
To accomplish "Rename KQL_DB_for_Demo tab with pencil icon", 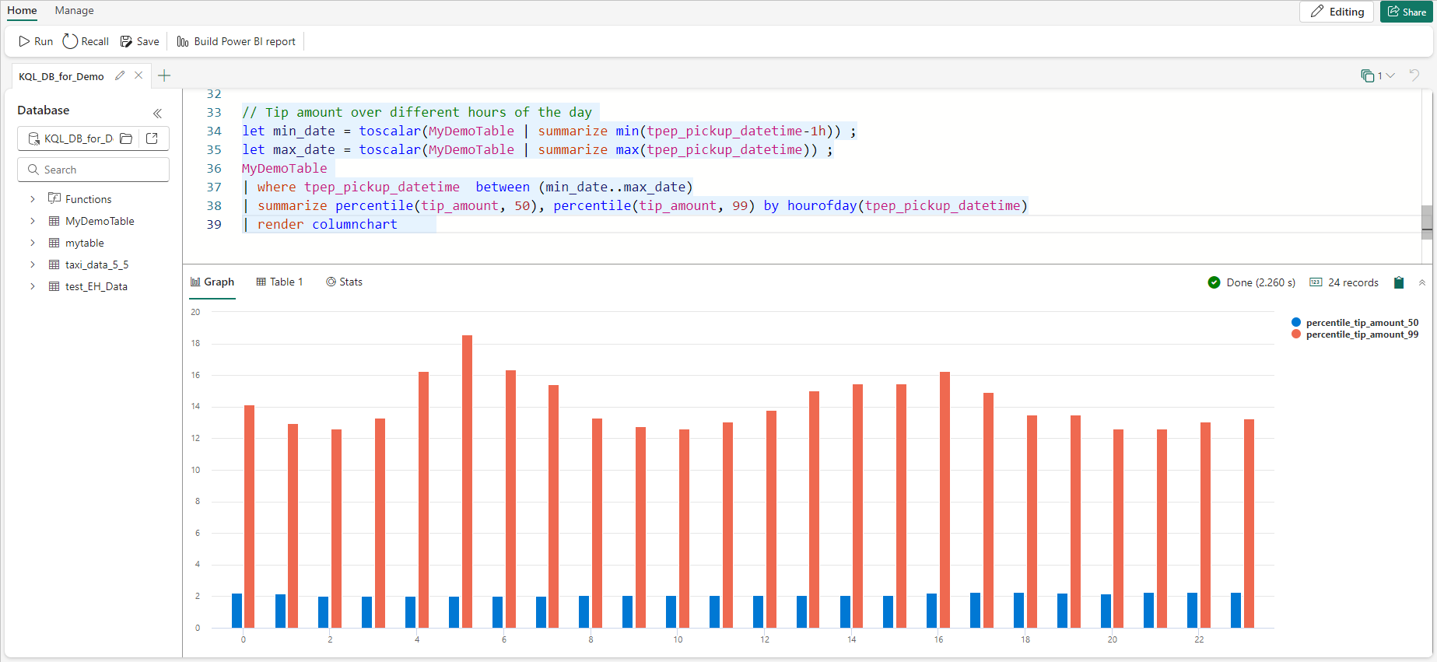I will [x=120, y=75].
